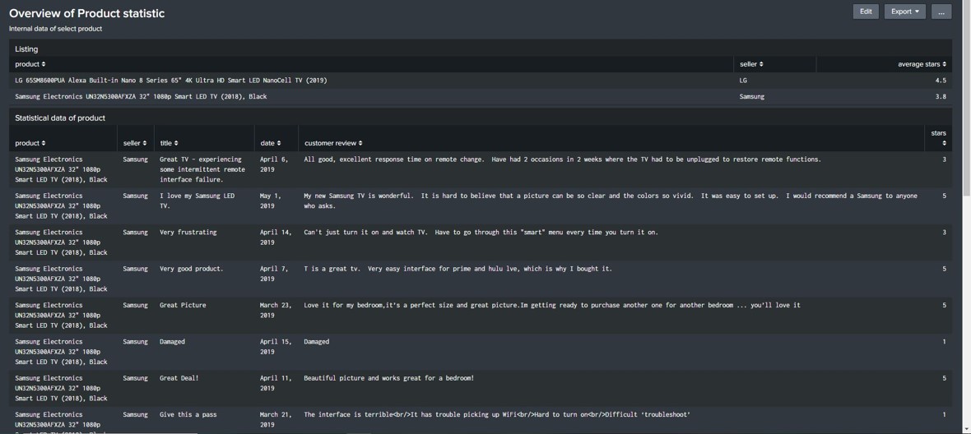Viewport: 971px width, 434px height.
Task: Click the date April 7, 2019
Action: [274, 273]
